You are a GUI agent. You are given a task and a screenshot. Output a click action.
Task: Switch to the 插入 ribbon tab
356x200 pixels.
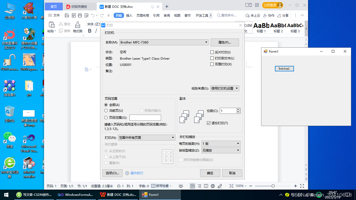(129, 15)
